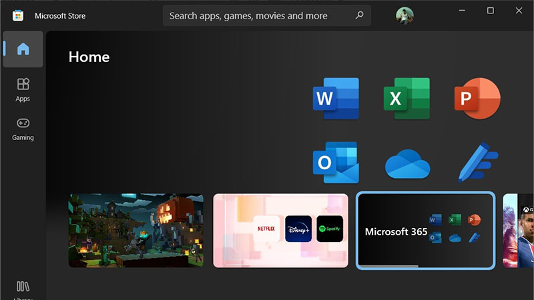534x300 pixels.
Task: Click the large Word icon
Action: pos(336,99)
